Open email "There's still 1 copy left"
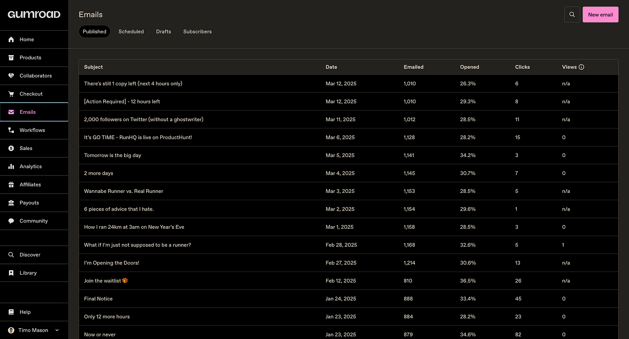 point(348,83)
